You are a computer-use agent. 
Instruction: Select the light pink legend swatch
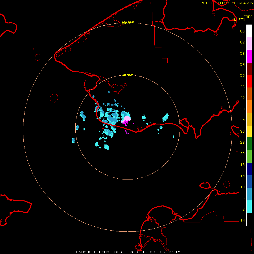[x=249, y=43]
